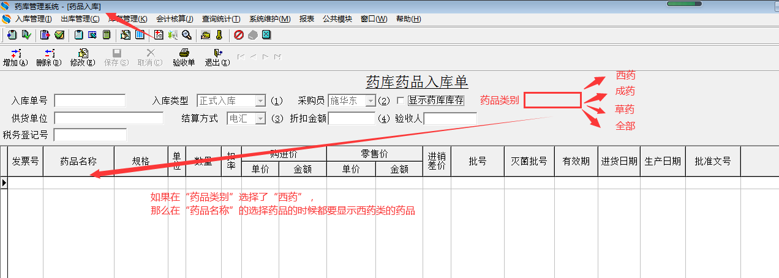779x278 pixels.
Task: Click the 增加(A) add record button
Action: [15, 58]
